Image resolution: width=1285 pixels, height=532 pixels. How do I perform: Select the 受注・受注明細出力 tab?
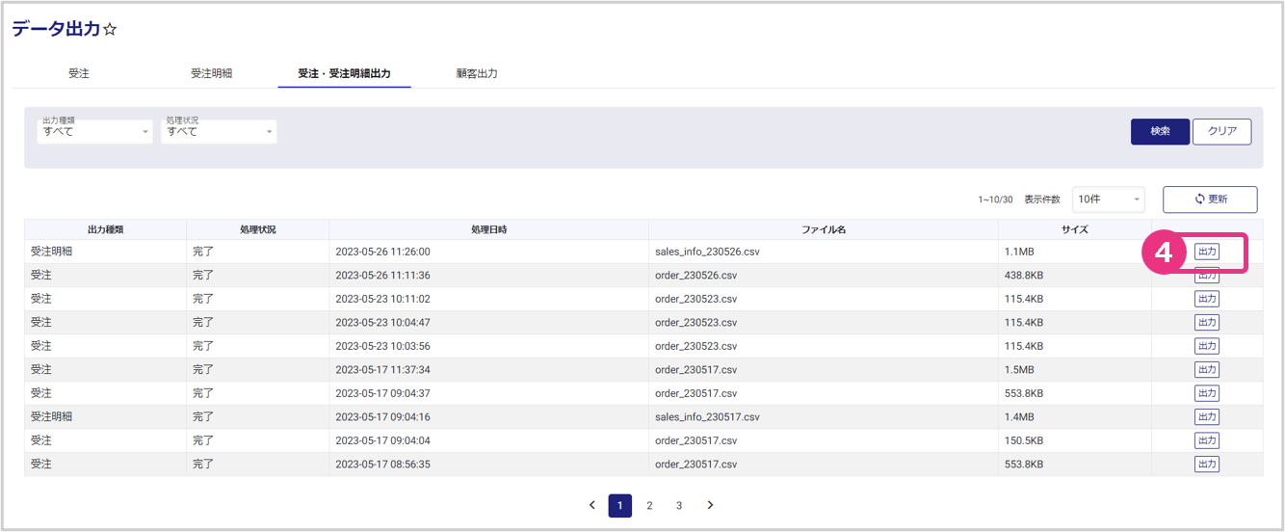click(344, 73)
